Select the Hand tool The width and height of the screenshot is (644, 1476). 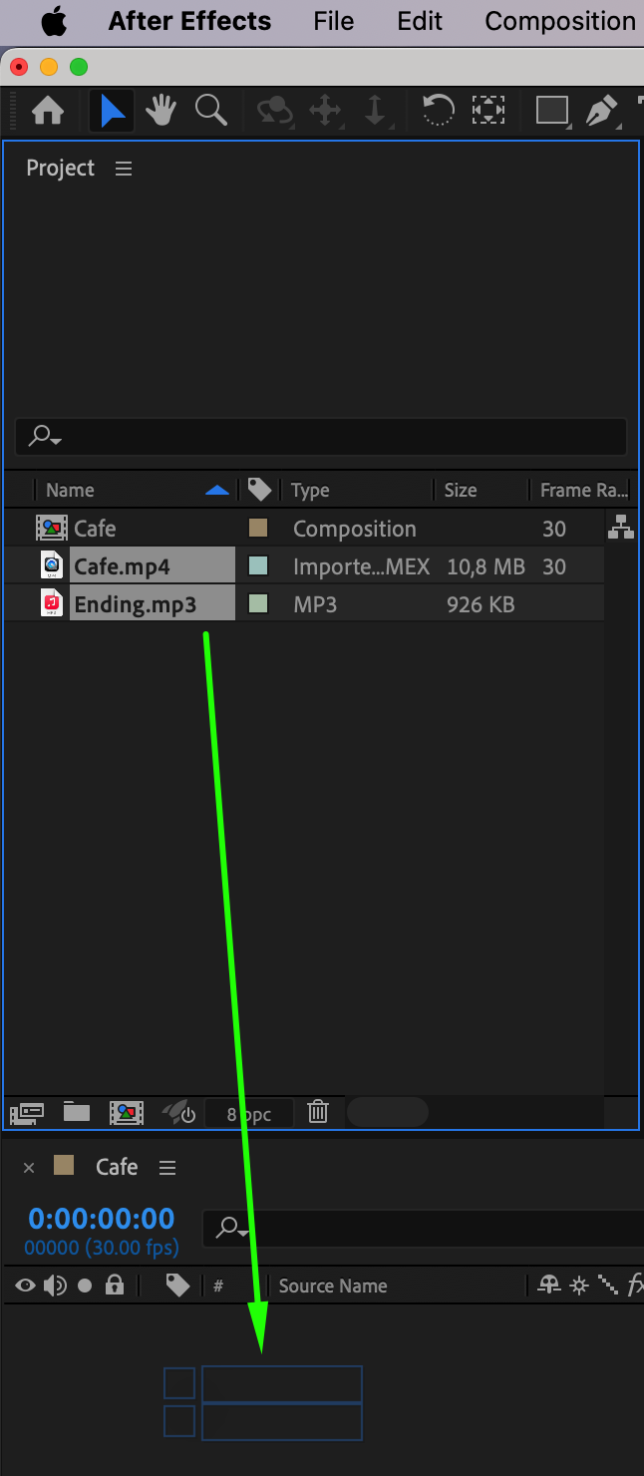161,111
